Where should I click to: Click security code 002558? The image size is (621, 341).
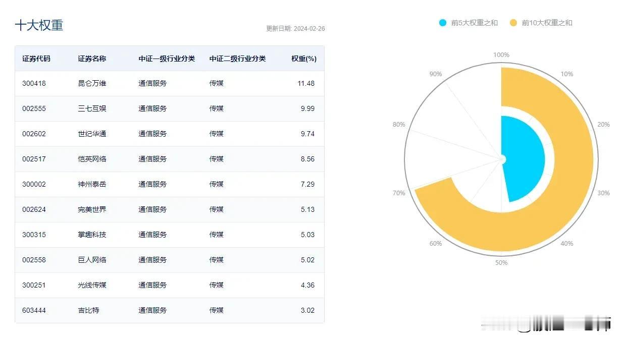click(x=34, y=260)
